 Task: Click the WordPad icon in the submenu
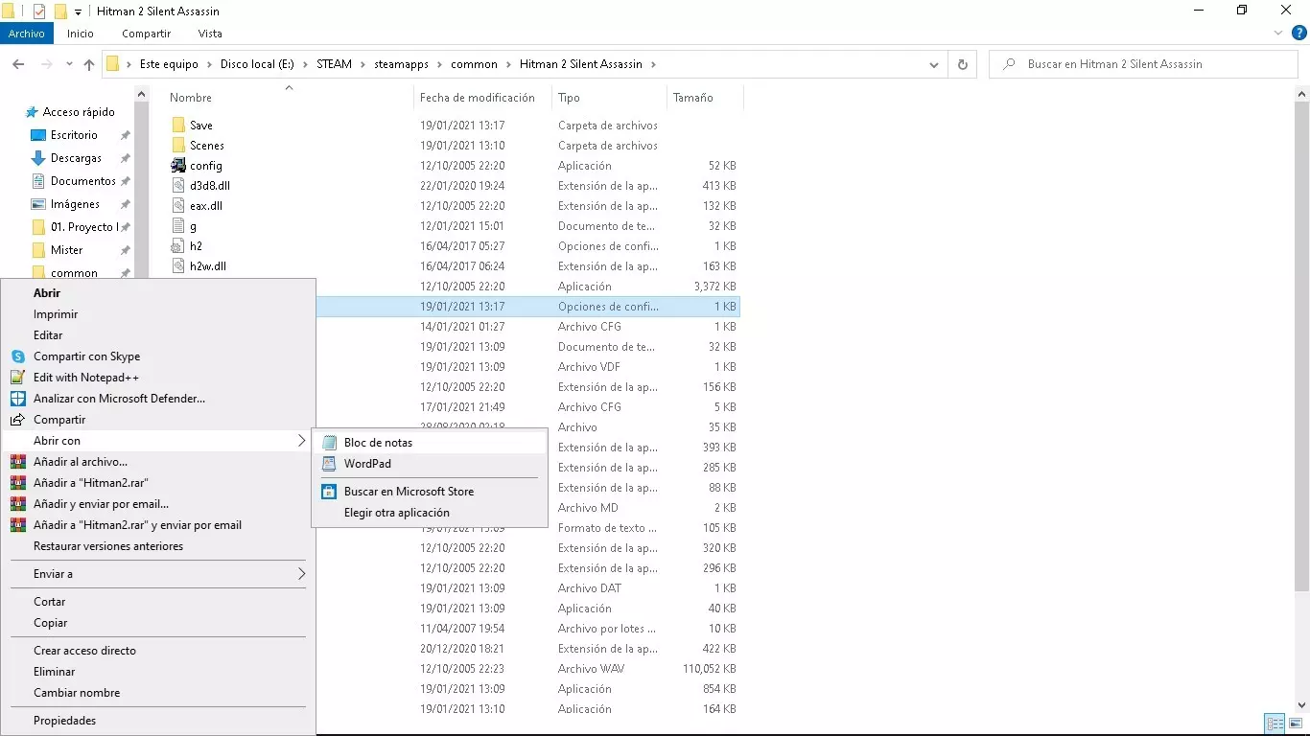(x=330, y=464)
